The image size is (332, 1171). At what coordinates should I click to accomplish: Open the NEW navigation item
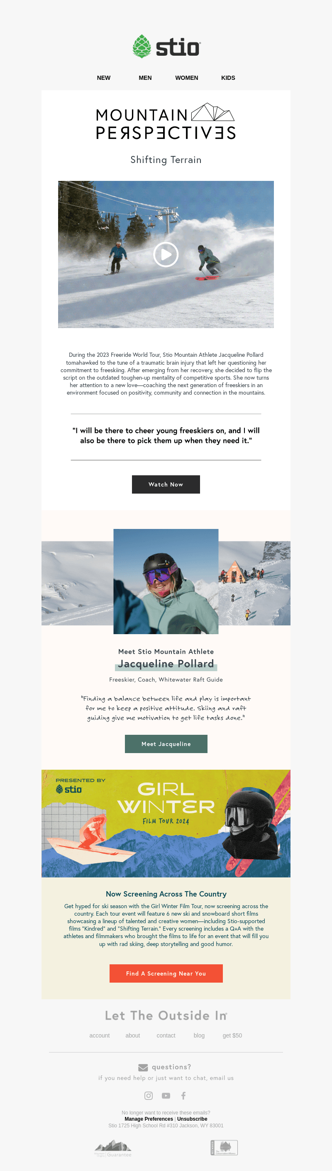click(x=103, y=78)
